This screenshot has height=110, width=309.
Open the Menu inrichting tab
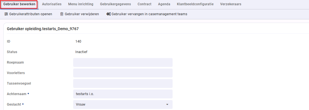[x=81, y=4]
